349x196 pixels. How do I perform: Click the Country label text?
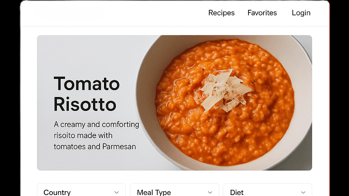[57, 192]
